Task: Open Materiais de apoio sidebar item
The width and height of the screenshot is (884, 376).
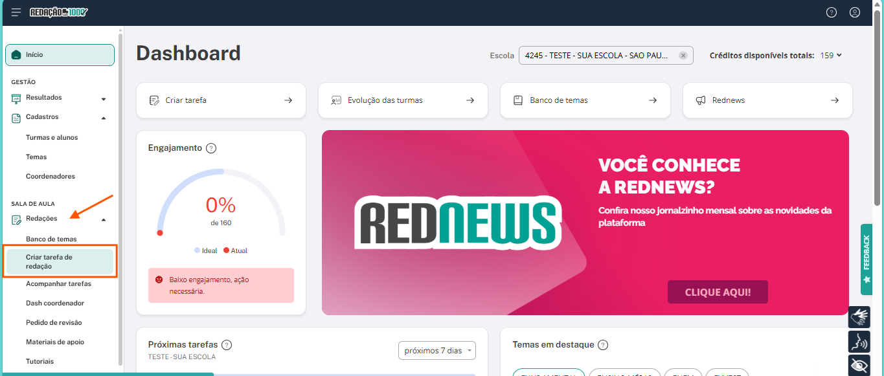Action: tap(55, 342)
